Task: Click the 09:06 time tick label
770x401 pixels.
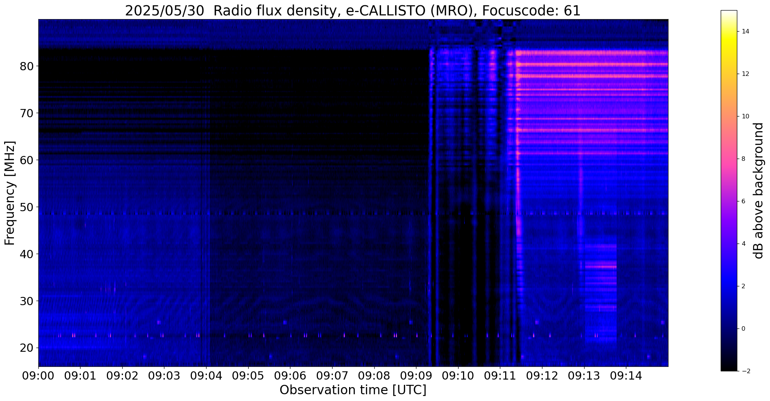Action: click(x=290, y=376)
